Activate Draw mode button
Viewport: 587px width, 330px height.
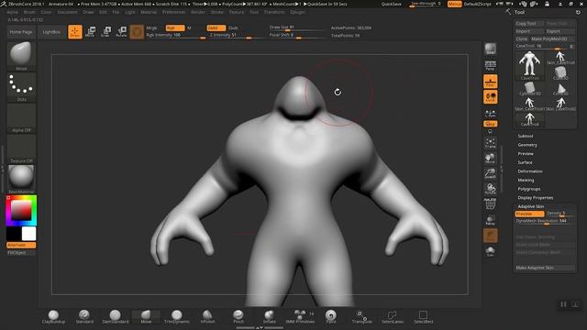(75, 32)
